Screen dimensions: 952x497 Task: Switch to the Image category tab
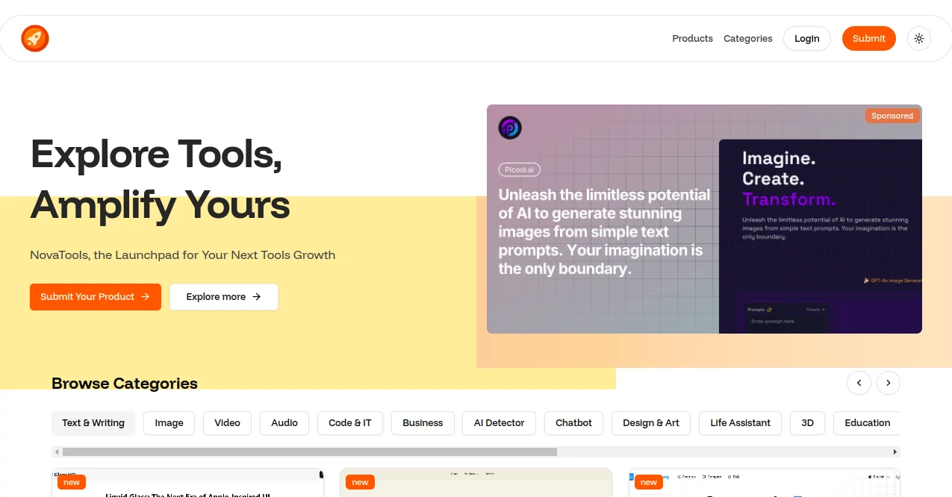[169, 423]
